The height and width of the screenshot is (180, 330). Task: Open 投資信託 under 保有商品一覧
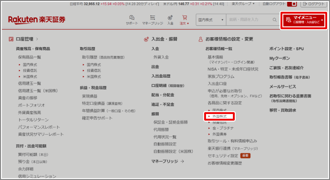(x=30, y=70)
